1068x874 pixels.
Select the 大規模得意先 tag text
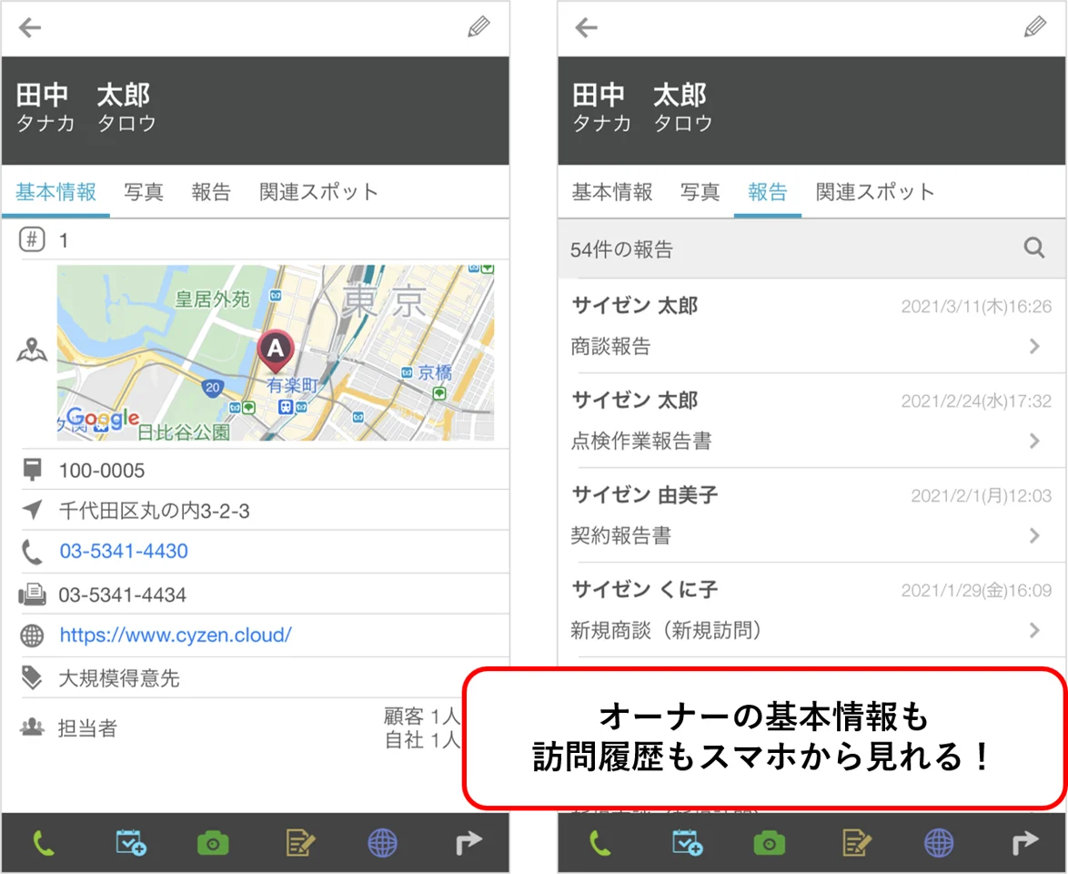(119, 678)
